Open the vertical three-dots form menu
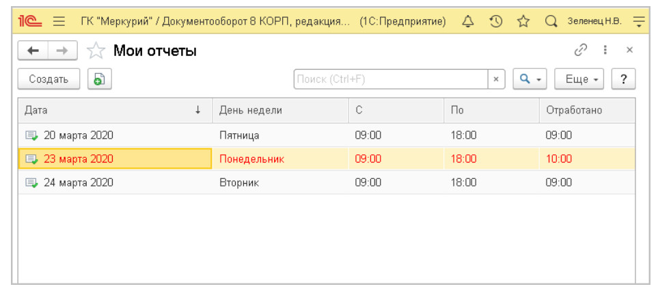658x291 pixels. [x=605, y=50]
